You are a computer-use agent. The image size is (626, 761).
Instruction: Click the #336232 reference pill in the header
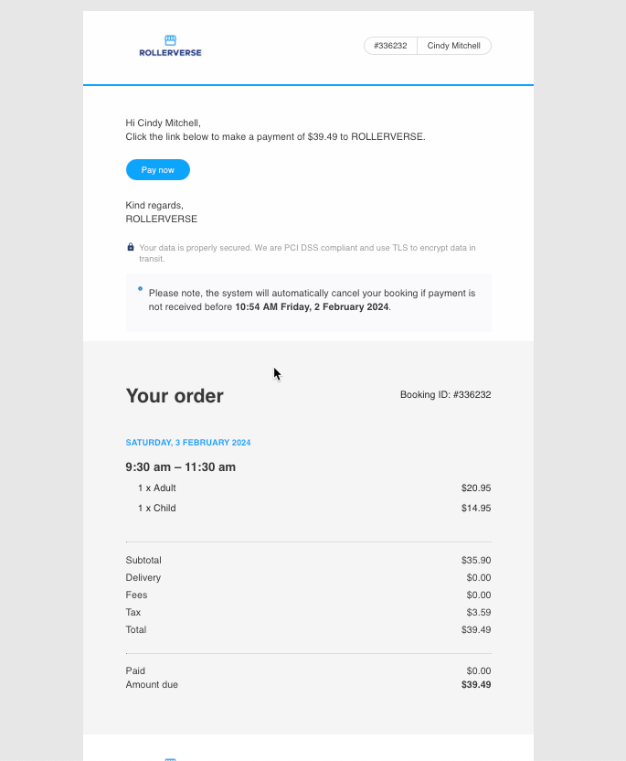tap(389, 45)
